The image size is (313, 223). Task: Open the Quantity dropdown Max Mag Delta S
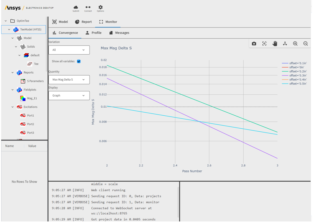point(69,80)
